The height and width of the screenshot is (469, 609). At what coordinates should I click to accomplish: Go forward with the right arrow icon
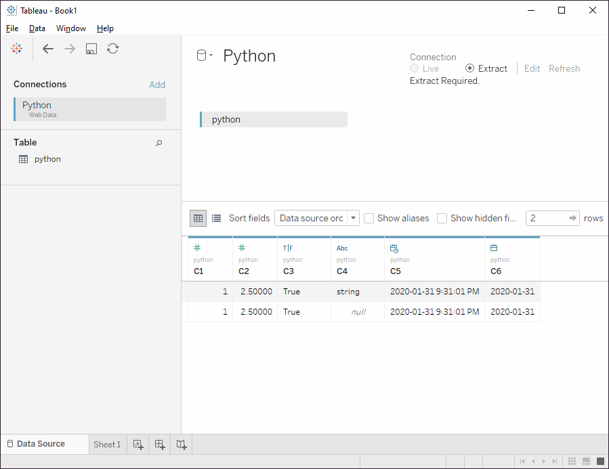pos(70,49)
